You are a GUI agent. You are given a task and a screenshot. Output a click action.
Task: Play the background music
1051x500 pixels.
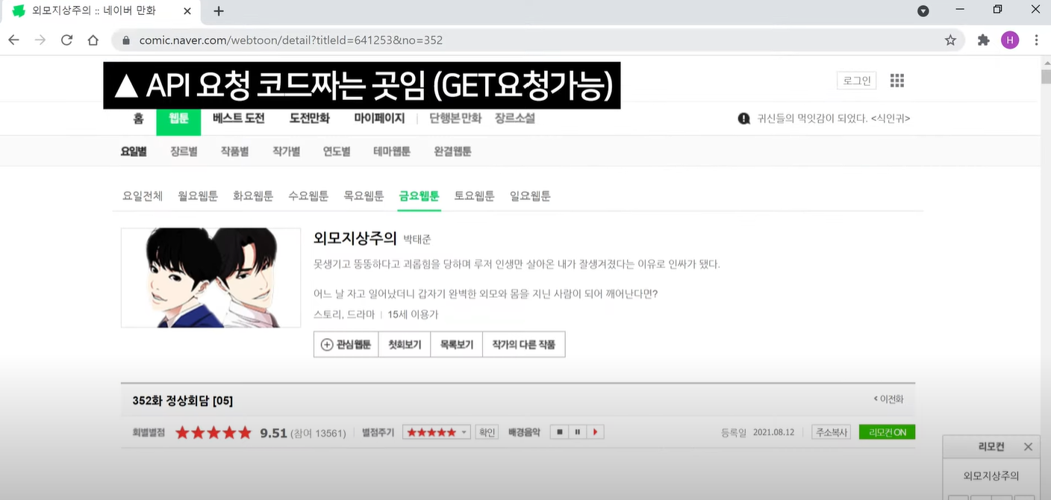[x=595, y=432]
